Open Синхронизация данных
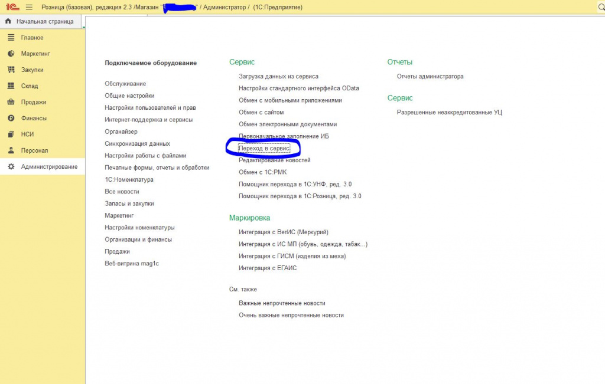Image resolution: width=605 pixels, height=384 pixels. coord(137,143)
